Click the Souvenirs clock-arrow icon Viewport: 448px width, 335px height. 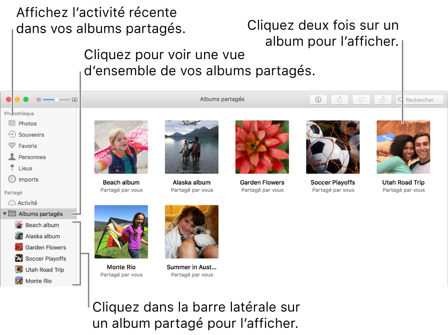tap(12, 135)
